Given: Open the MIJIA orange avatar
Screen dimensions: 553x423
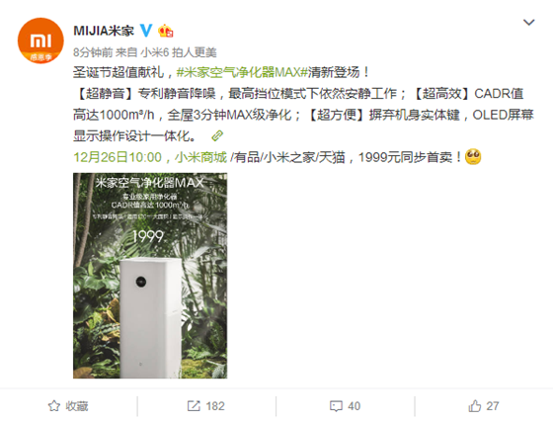Looking at the screenshot, I should [x=40, y=41].
